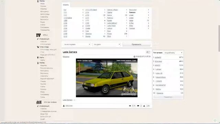Image resolution: width=220 pixels, height=124 pixels.
Task: Open Велосипеды in the upper sidebar
Action: point(45,14)
